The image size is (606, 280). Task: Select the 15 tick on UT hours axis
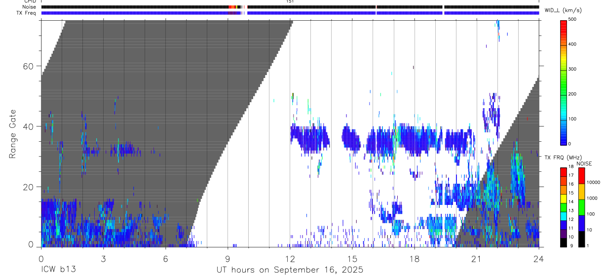(352, 259)
